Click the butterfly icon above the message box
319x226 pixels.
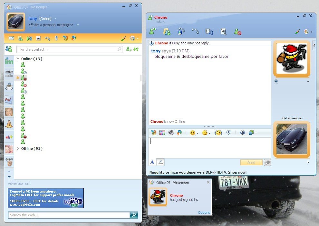point(153,133)
